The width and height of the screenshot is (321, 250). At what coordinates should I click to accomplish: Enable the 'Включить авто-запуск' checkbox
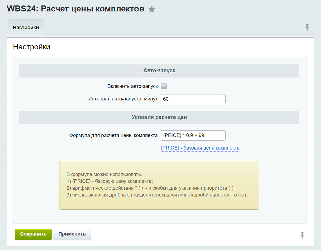[x=164, y=86]
